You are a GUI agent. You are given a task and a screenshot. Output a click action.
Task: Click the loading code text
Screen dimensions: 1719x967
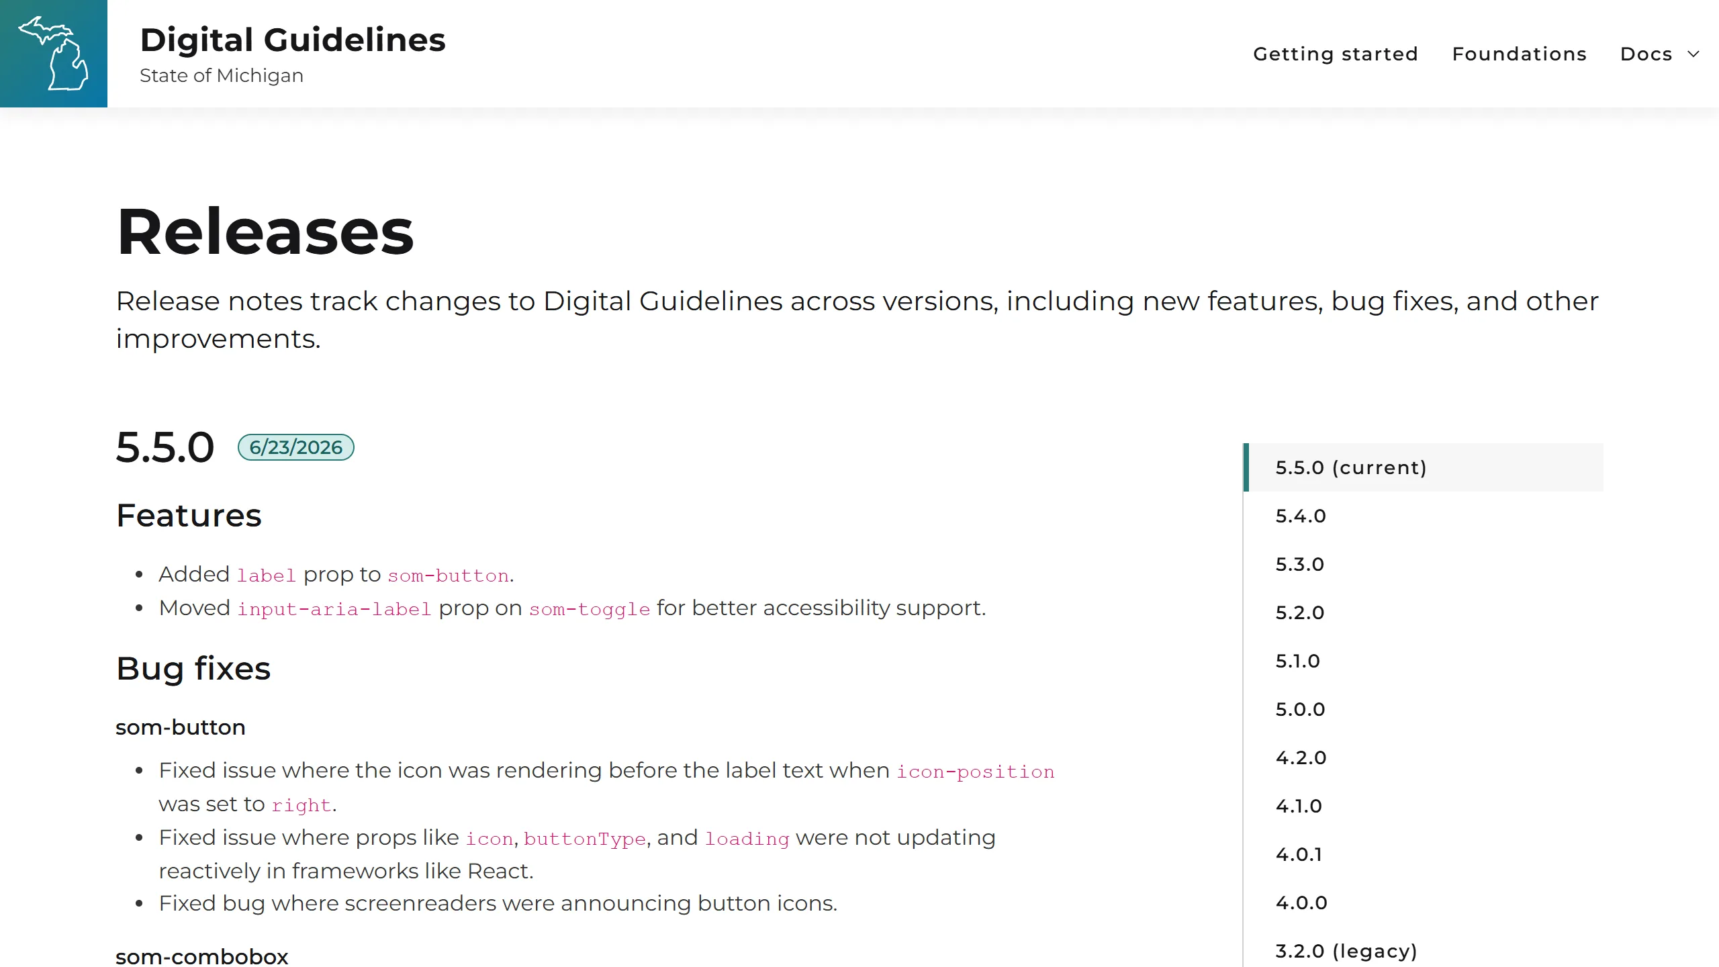(x=747, y=839)
